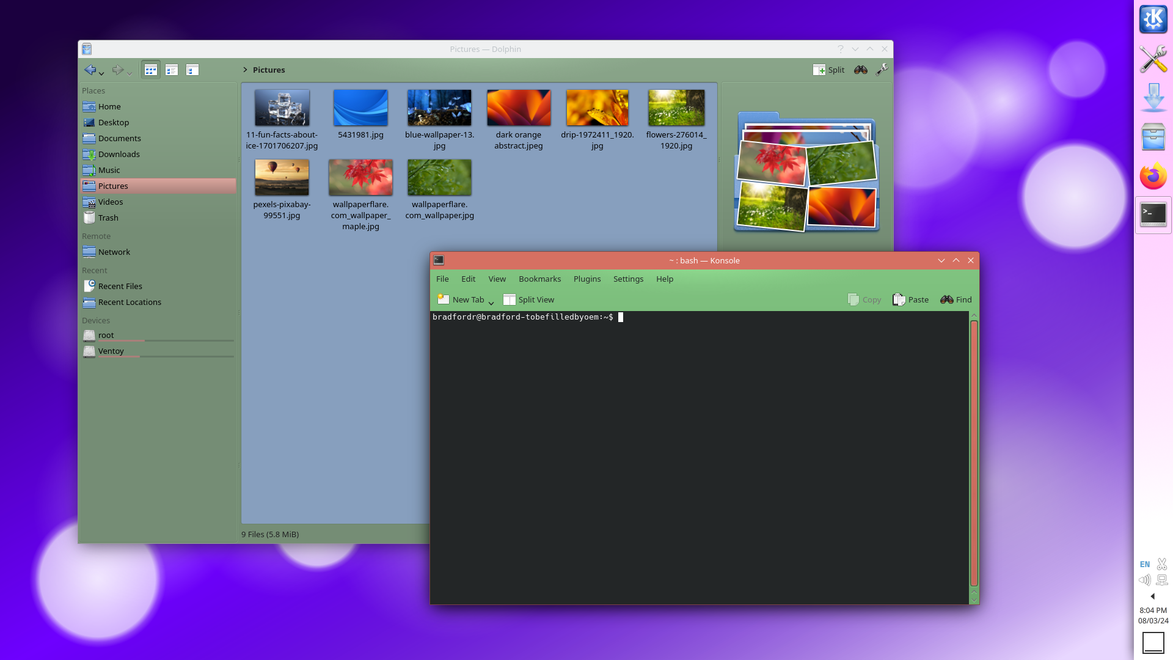1173x660 pixels.
Task: Open Music in Dolphin Places panel
Action: tap(158, 170)
